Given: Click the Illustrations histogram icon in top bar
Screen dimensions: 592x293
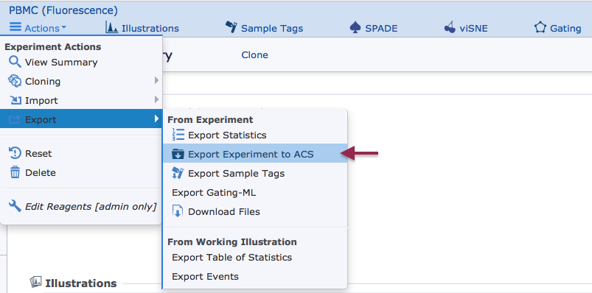Looking at the screenshot, I should pyautogui.click(x=112, y=27).
